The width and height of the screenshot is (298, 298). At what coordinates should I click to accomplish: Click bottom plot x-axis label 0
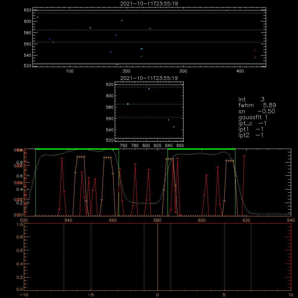[x=157, y=295]
